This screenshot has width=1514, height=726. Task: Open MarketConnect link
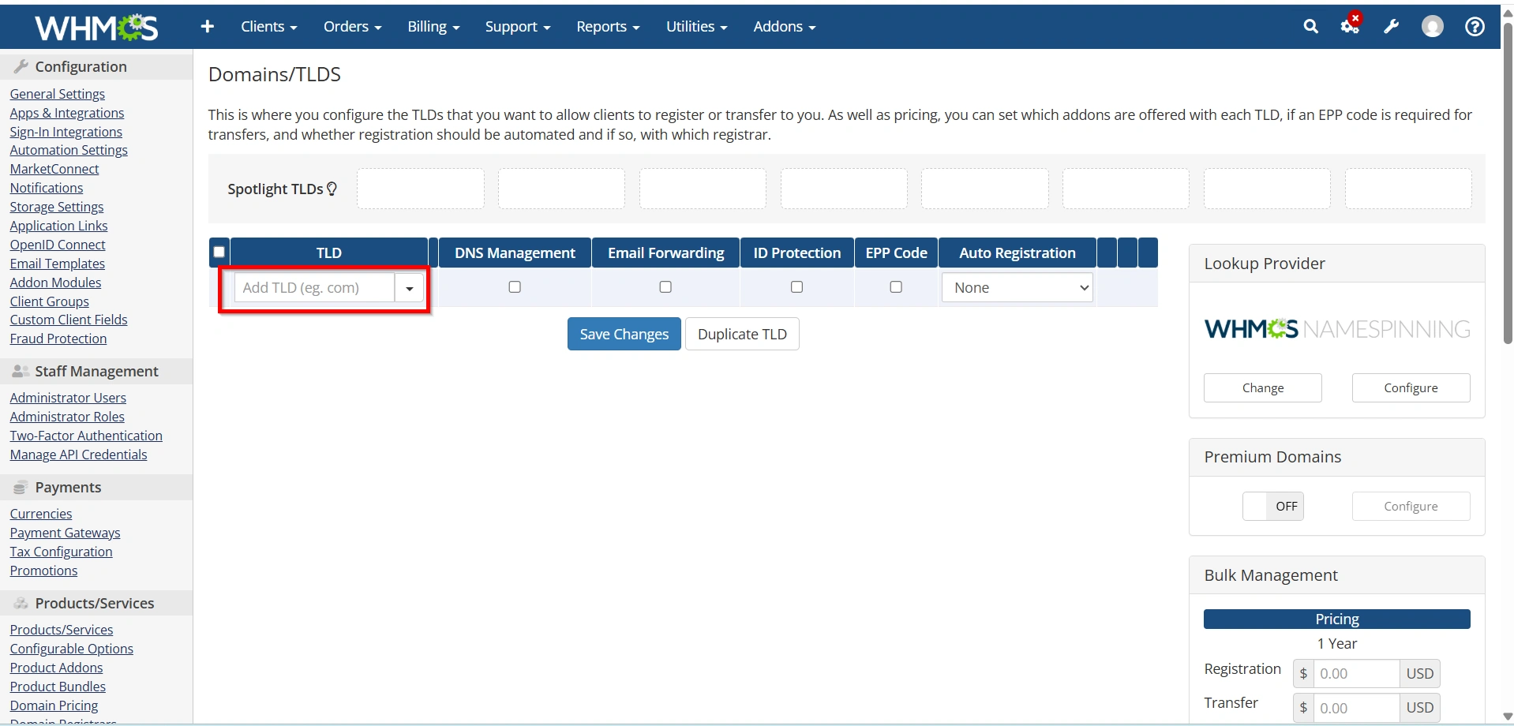54,169
